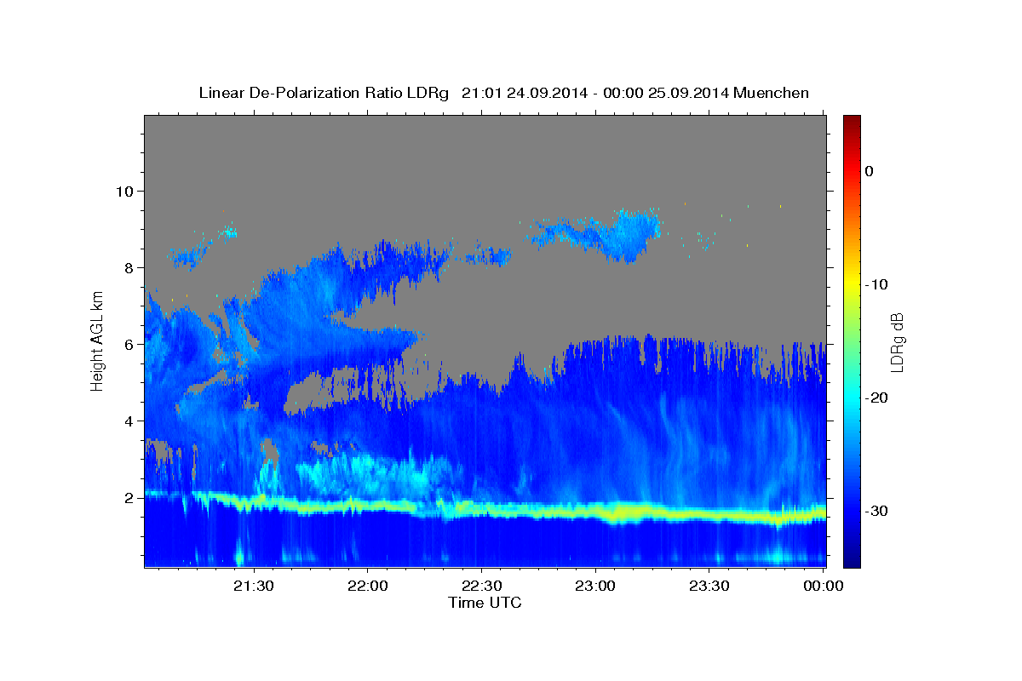
Task: Select the '22:30' time axis label
Action: point(481,586)
